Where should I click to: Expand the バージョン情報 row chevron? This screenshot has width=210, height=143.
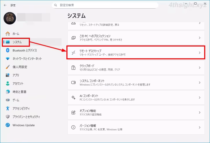pyautogui.click(x=199, y=127)
